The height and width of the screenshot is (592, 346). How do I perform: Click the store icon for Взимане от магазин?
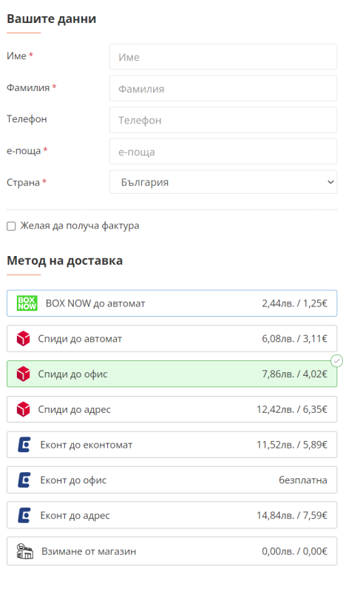point(25,551)
